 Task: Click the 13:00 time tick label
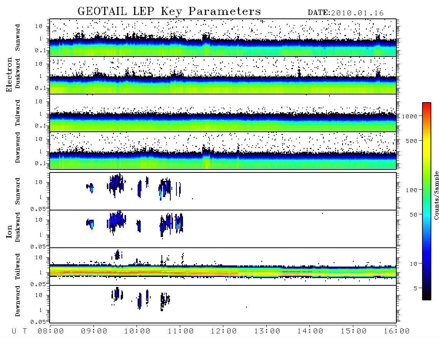click(268, 331)
